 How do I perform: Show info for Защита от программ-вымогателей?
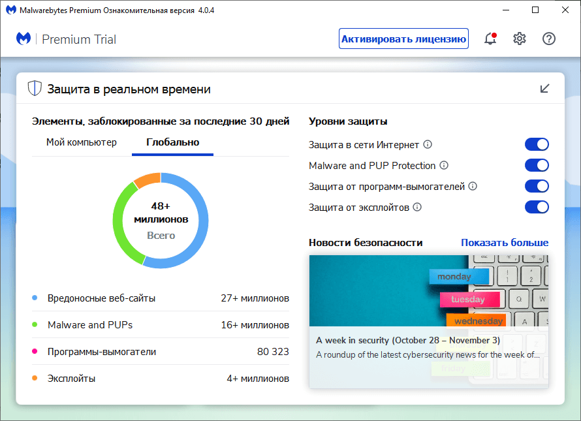(473, 186)
